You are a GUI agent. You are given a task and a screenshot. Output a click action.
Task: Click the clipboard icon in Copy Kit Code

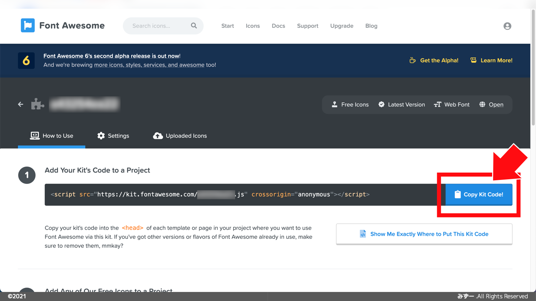click(x=457, y=194)
